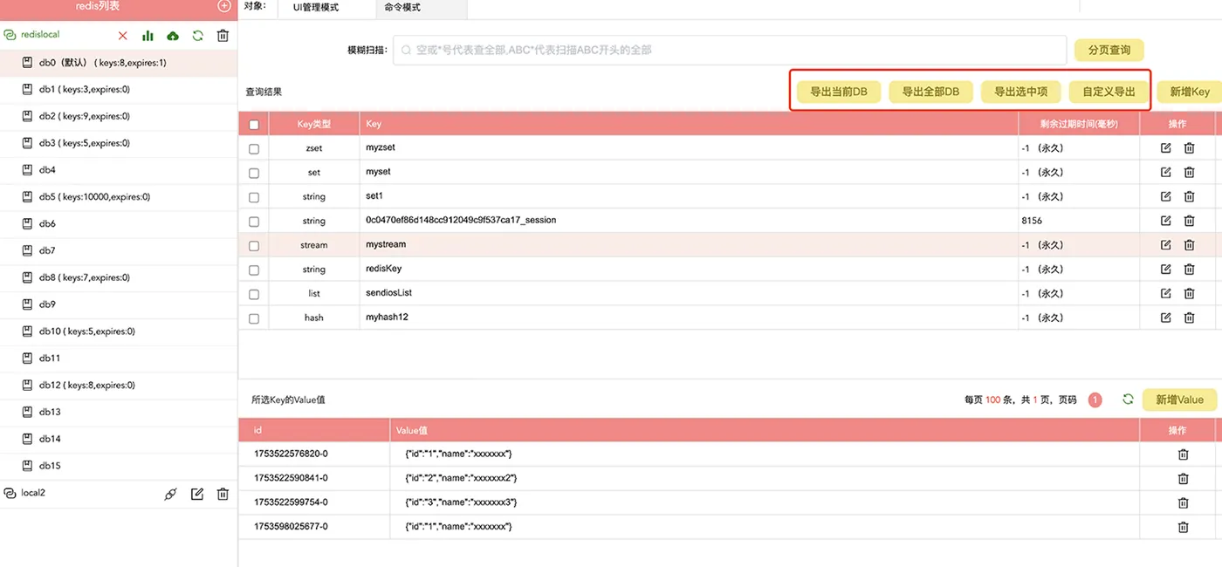Check the select-all checkbox in the table header
Image resolution: width=1222 pixels, height=567 pixels.
254,125
